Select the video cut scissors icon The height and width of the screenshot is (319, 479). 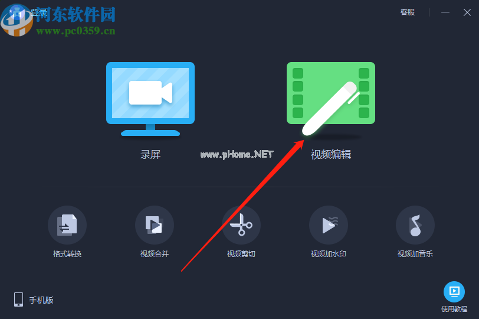click(x=241, y=225)
